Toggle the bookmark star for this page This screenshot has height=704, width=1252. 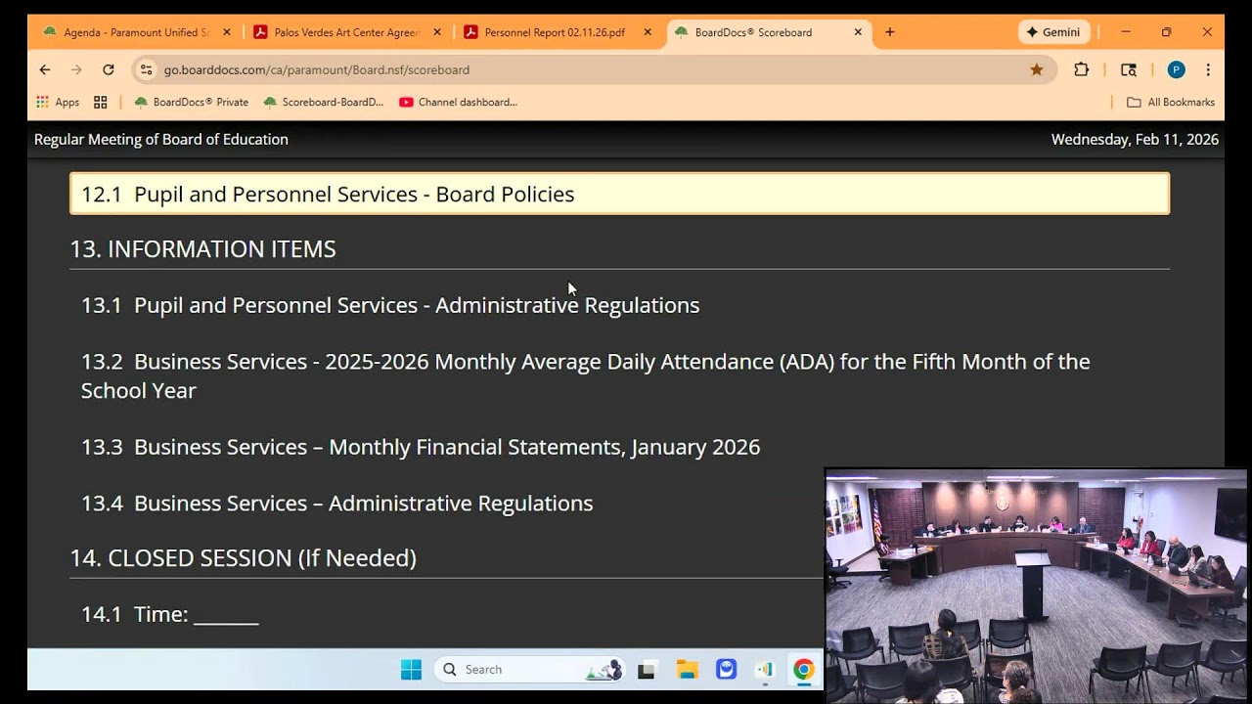[1037, 69]
